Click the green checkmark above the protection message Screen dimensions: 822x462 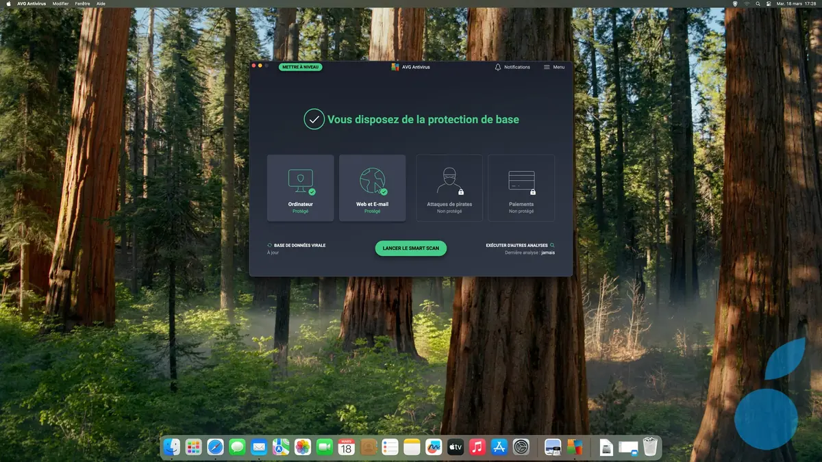314,119
